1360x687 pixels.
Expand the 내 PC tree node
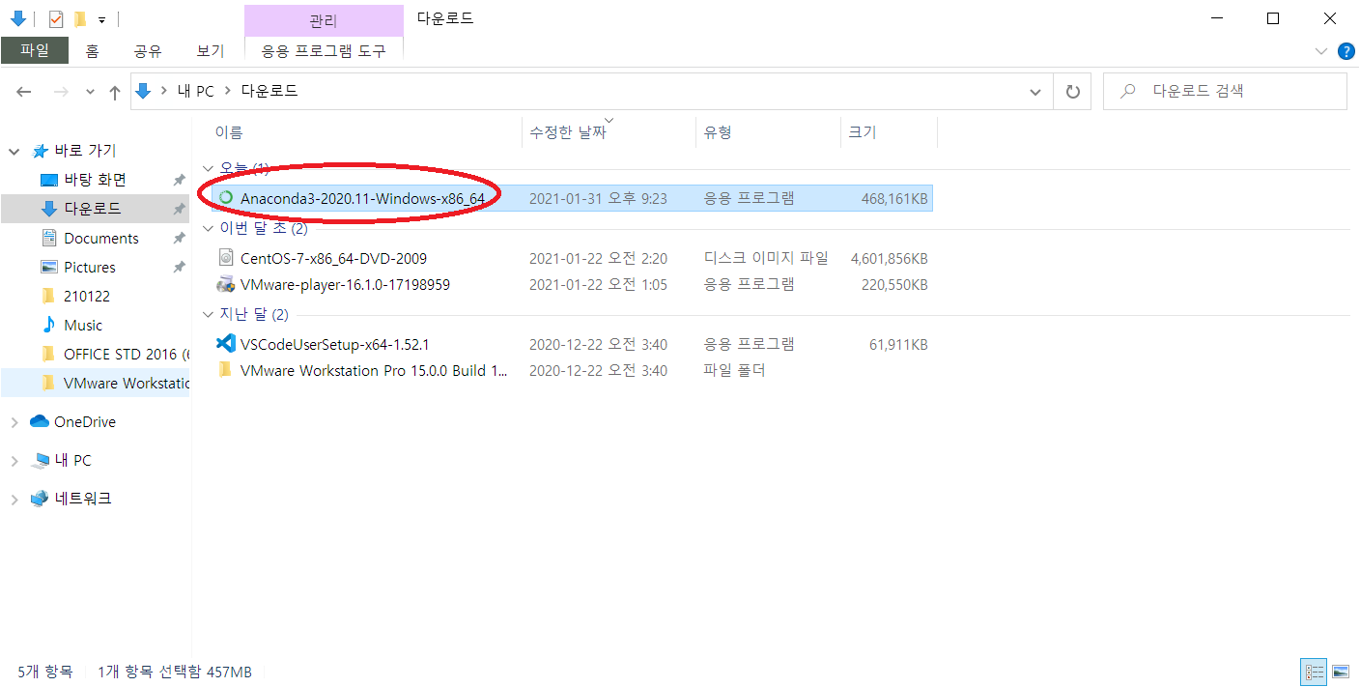point(14,461)
